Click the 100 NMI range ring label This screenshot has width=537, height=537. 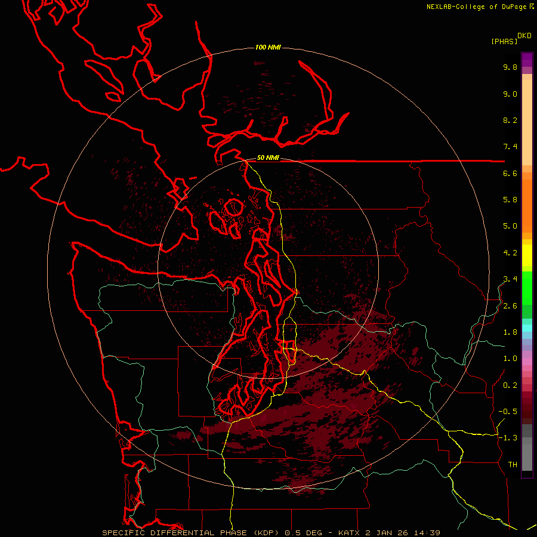click(x=268, y=47)
